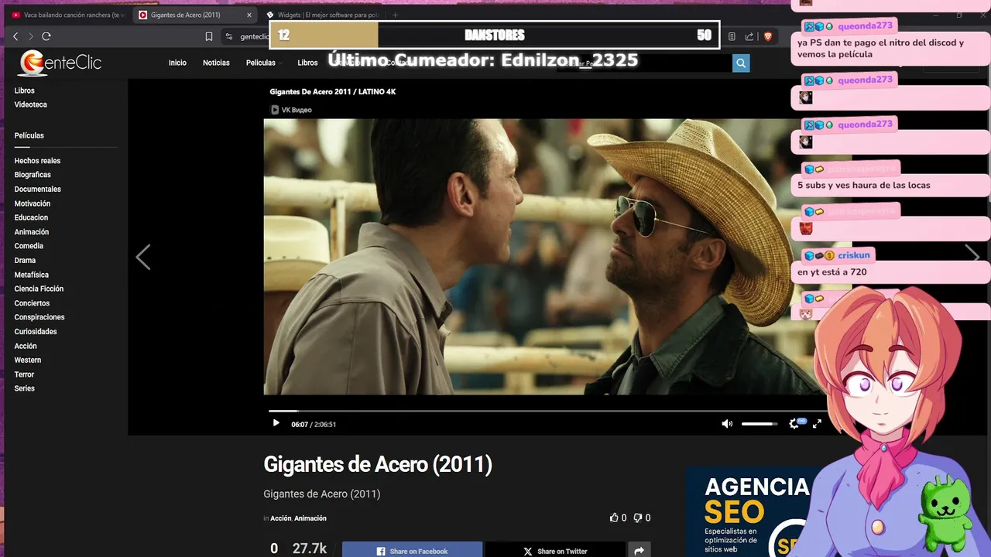Open Libros link in the sidebar
991x557 pixels.
click(24, 91)
